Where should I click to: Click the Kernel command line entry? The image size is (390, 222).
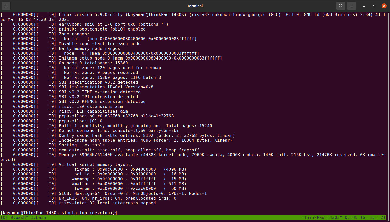119,131
